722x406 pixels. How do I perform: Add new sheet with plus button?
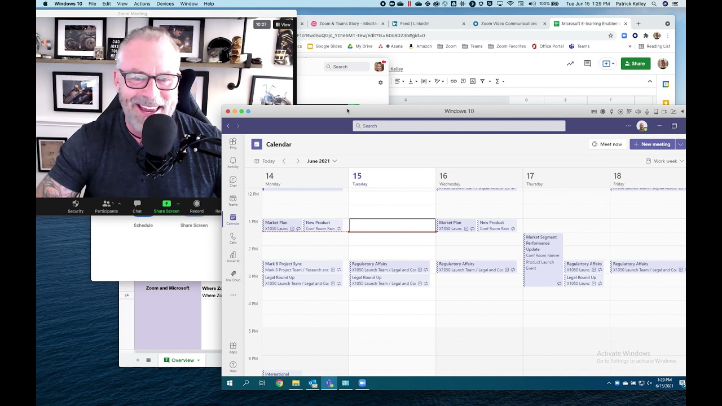138,360
